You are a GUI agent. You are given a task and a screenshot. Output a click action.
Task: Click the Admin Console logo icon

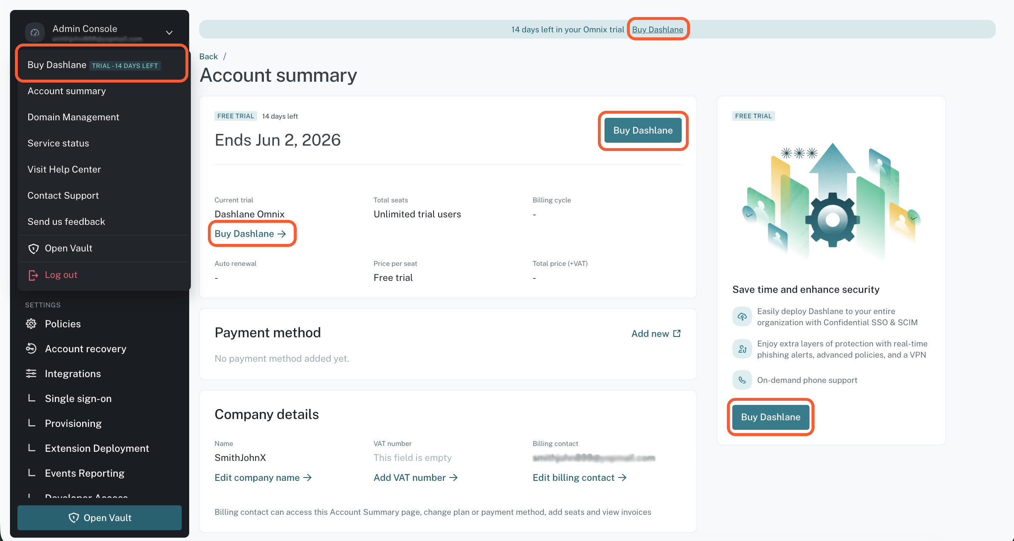point(35,32)
